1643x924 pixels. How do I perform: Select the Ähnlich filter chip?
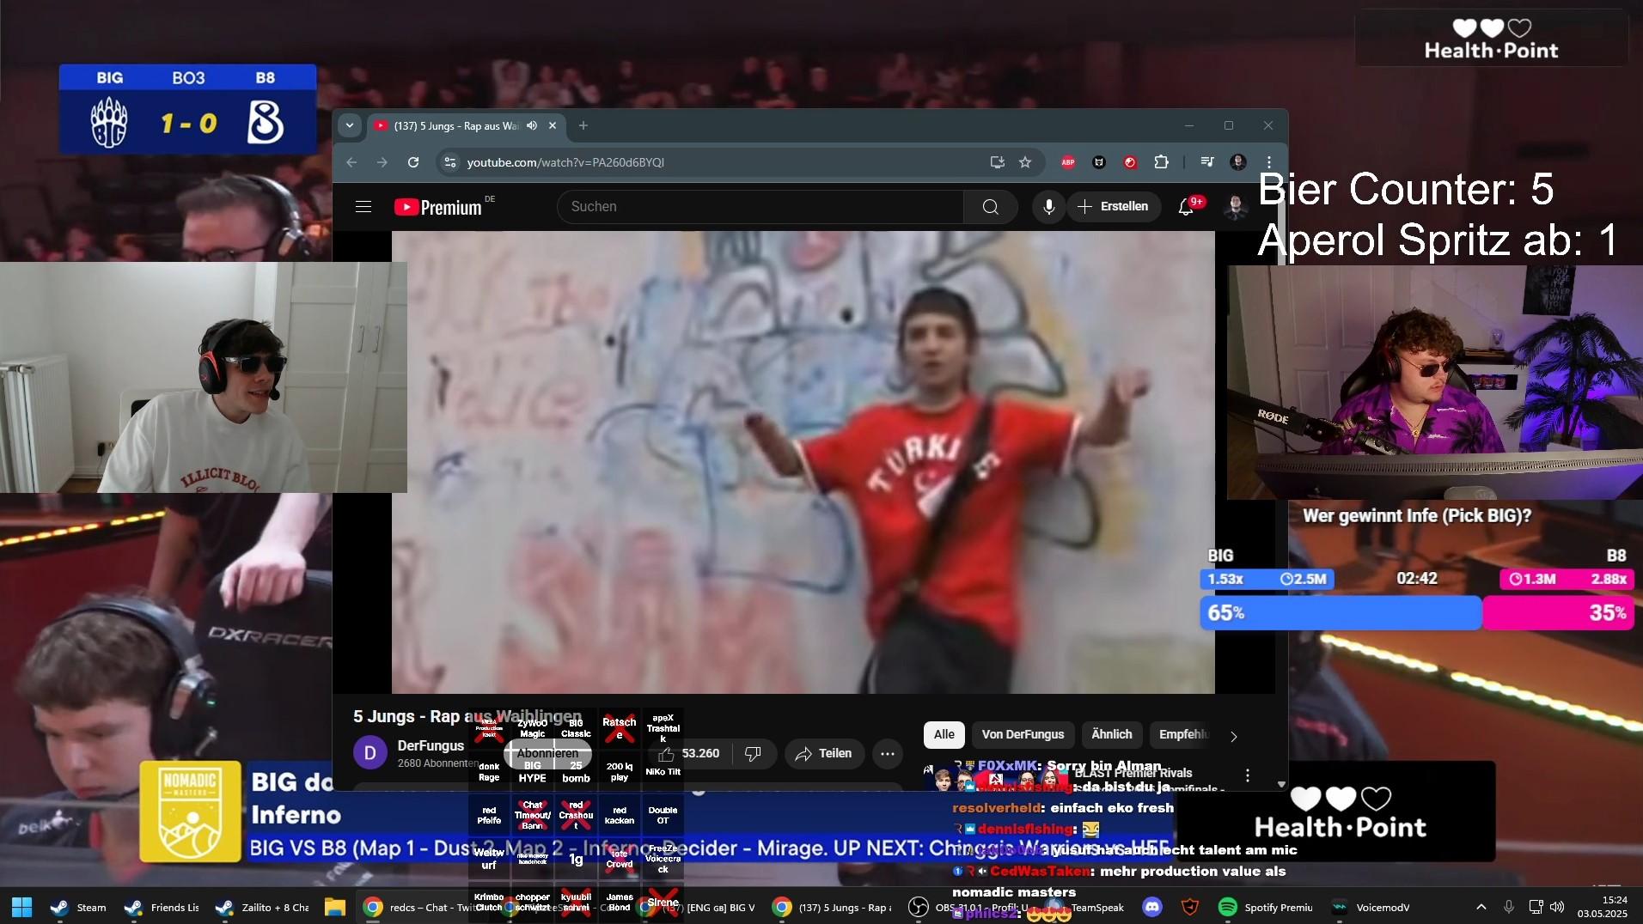[x=1111, y=734]
